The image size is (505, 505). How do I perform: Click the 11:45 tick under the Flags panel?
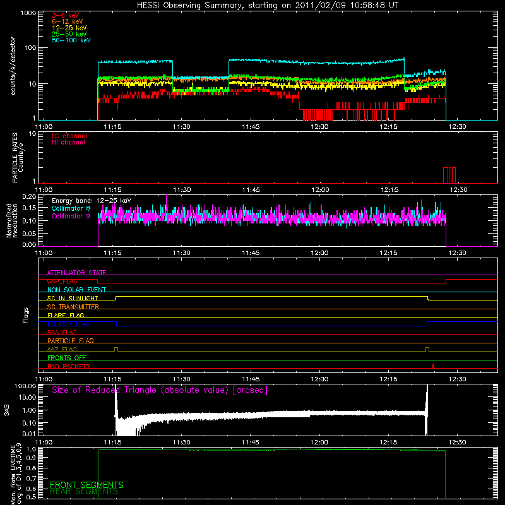point(251,379)
